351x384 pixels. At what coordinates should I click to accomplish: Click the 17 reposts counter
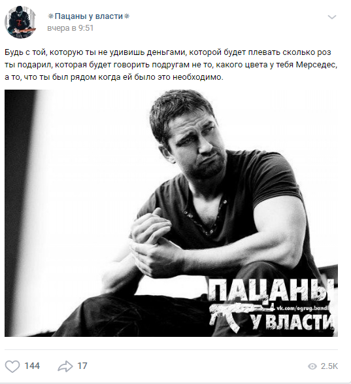coord(82,366)
